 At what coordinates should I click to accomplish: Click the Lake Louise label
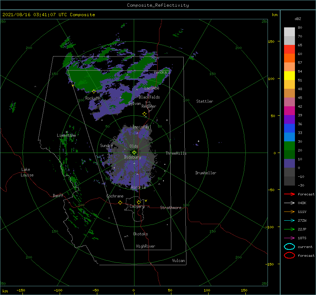click(27, 172)
